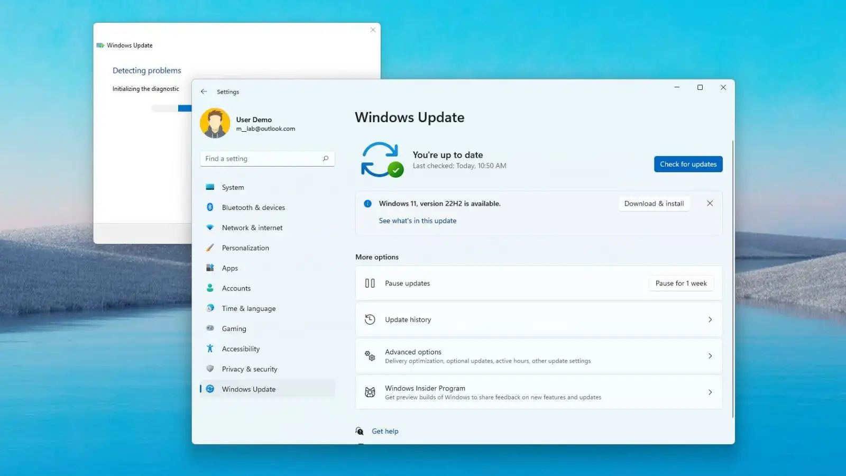Open See what's in this update link
This screenshot has width=846, height=476.
click(x=417, y=221)
